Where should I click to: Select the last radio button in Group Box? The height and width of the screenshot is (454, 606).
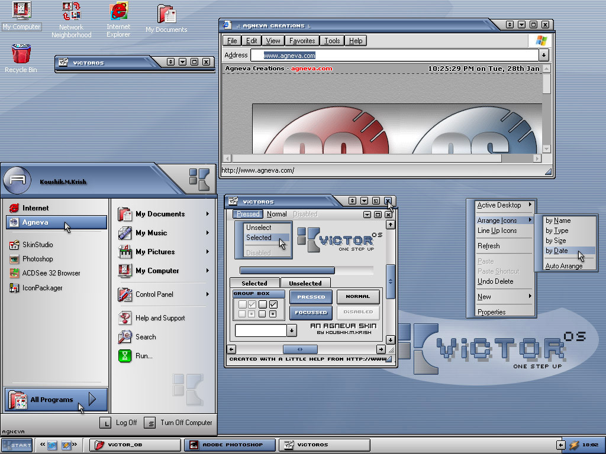coord(273,314)
